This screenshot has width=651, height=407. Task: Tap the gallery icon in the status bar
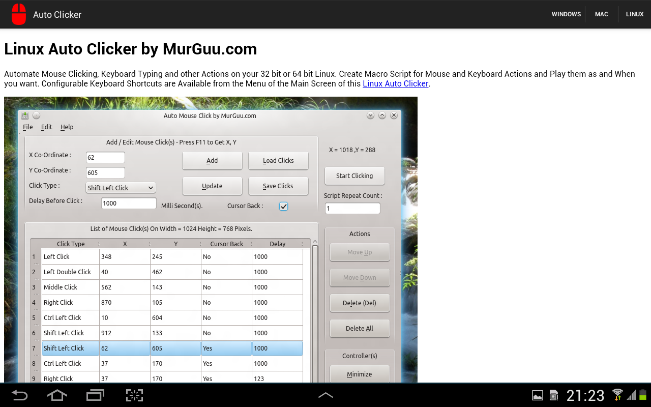537,395
